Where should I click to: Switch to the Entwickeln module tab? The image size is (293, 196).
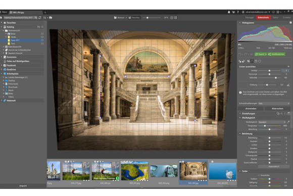[263, 17]
